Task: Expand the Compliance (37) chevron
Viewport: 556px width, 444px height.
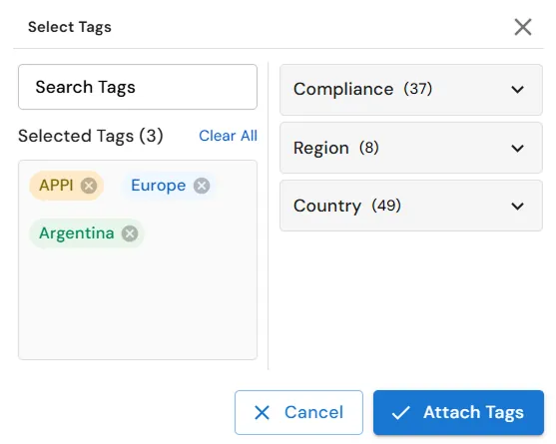Action: [517, 89]
